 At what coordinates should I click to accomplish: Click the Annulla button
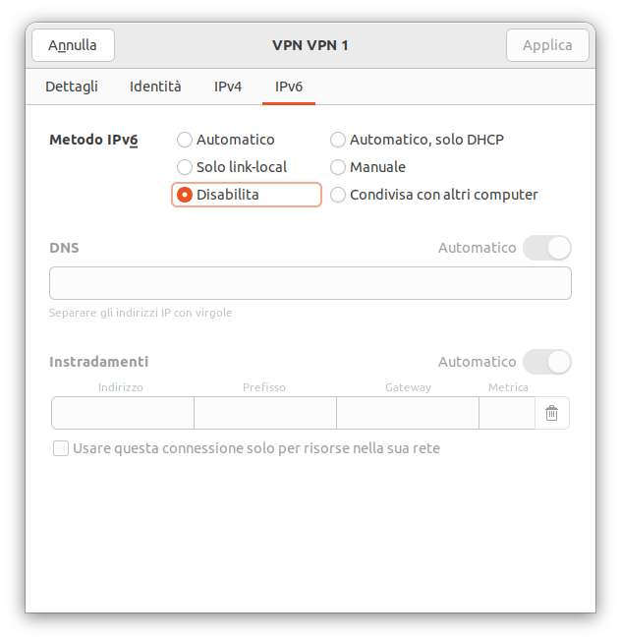pos(73,45)
